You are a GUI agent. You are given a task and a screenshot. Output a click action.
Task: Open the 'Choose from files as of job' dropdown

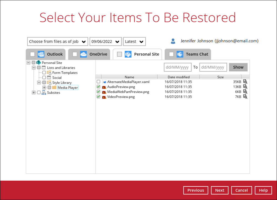click(x=57, y=42)
